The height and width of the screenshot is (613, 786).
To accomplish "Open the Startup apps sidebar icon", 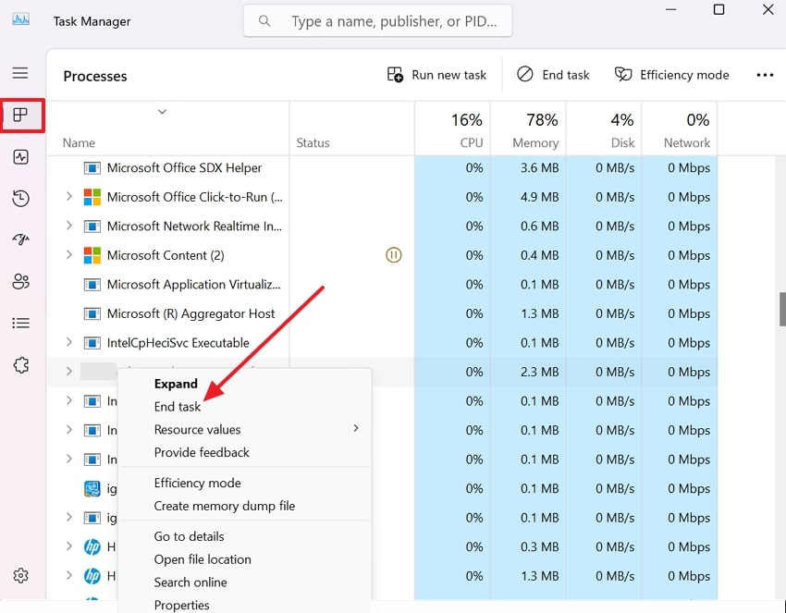I will tap(20, 239).
